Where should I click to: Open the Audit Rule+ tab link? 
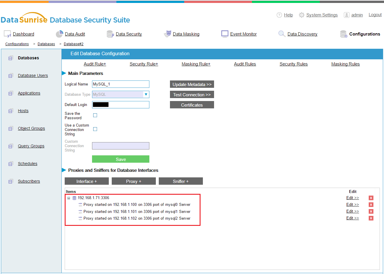pos(95,64)
